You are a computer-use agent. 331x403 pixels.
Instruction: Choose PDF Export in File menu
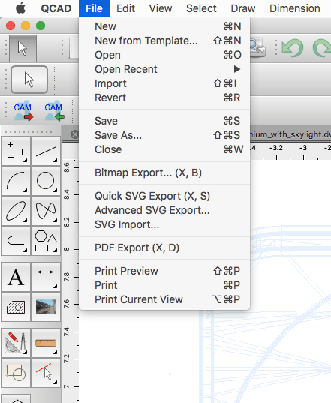tap(164, 248)
